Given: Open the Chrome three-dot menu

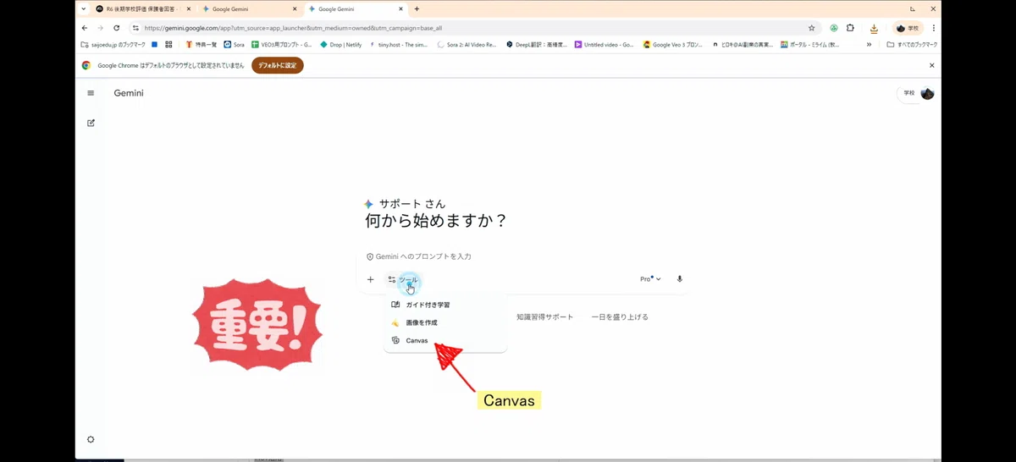Looking at the screenshot, I should click(x=933, y=28).
